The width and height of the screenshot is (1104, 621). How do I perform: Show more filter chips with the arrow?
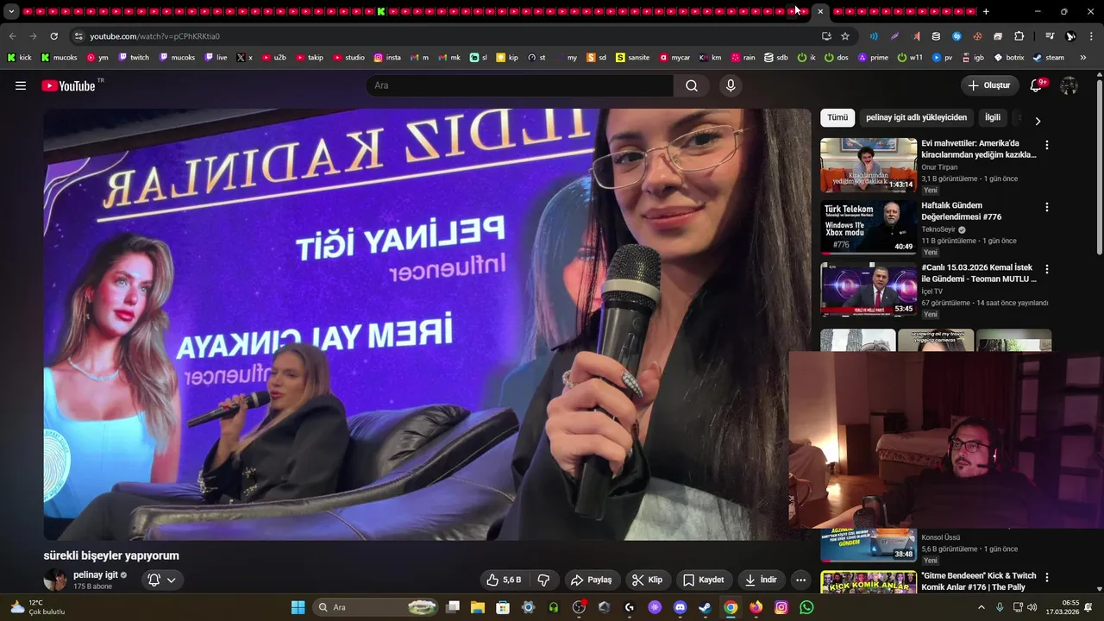1038,121
